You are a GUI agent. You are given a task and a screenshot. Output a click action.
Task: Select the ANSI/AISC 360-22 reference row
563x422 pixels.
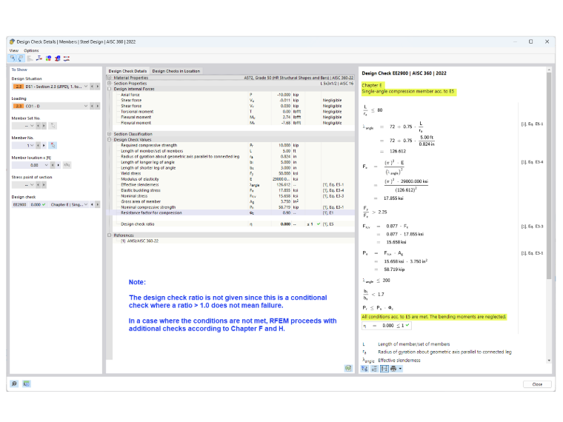(233, 241)
